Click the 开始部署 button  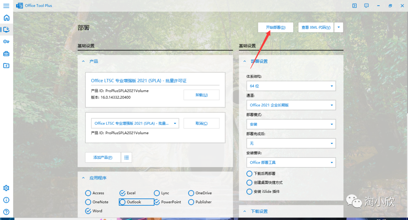tap(275, 27)
